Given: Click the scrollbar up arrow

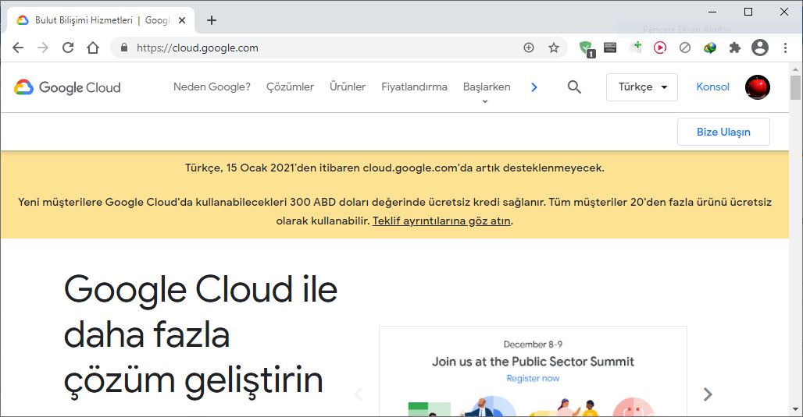Looking at the screenshot, I should [x=795, y=69].
